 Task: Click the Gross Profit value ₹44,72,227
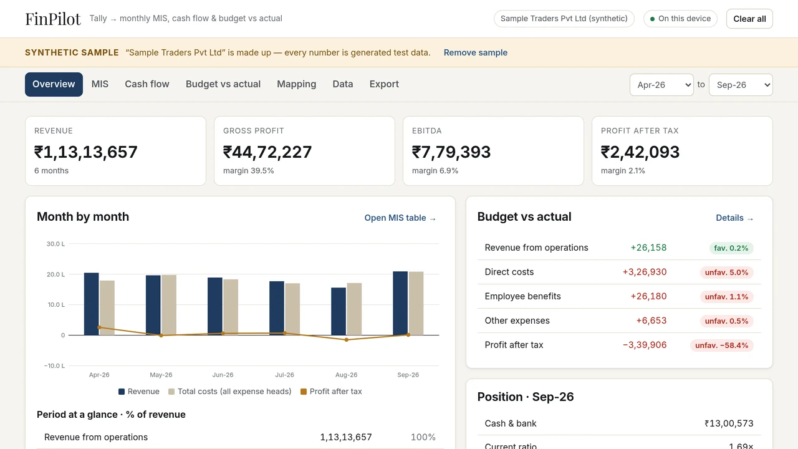(x=267, y=152)
